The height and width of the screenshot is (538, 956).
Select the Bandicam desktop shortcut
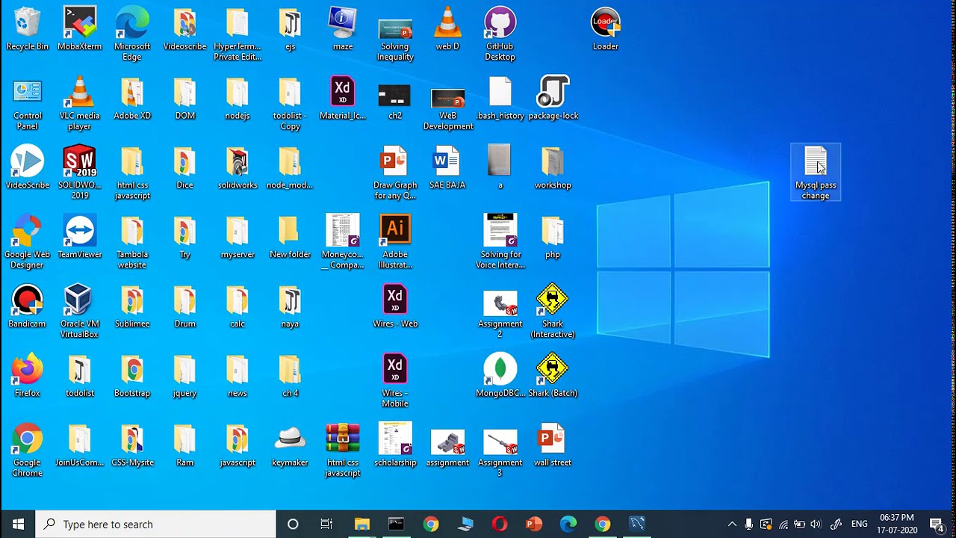27,307
